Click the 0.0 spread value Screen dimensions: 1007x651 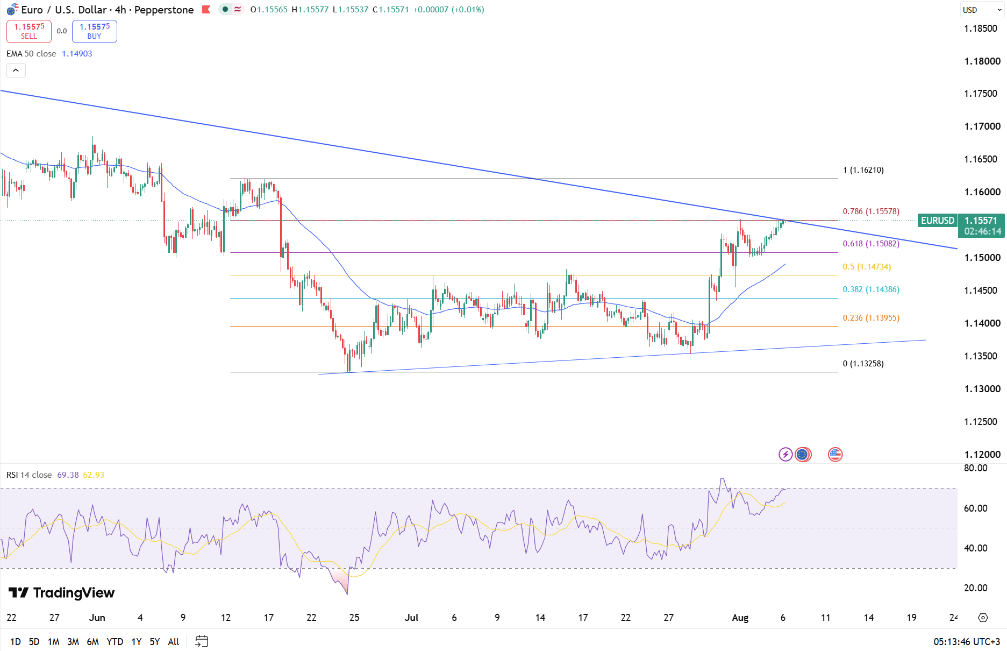pos(62,31)
